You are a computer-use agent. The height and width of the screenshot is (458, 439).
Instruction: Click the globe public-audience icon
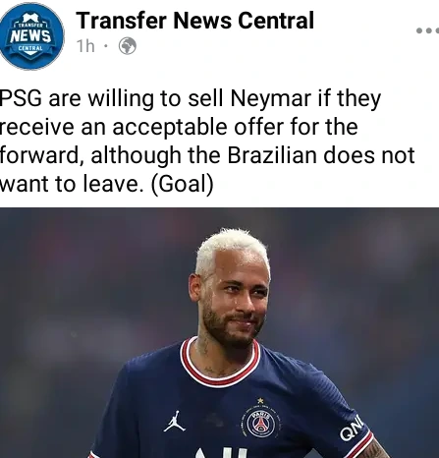128,46
